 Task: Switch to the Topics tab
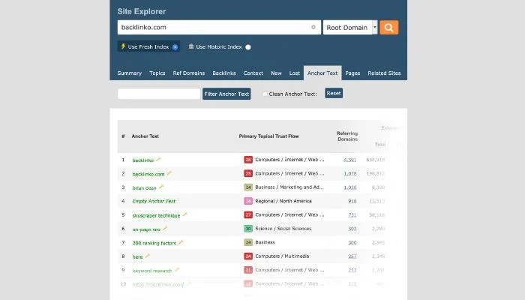tap(157, 73)
